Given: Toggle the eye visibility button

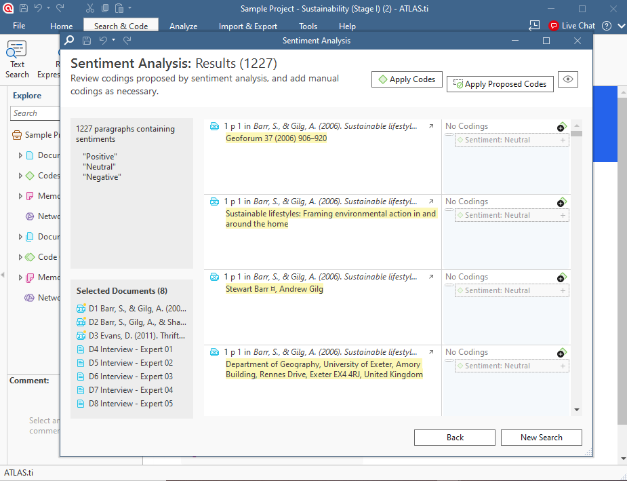Looking at the screenshot, I should (568, 79).
